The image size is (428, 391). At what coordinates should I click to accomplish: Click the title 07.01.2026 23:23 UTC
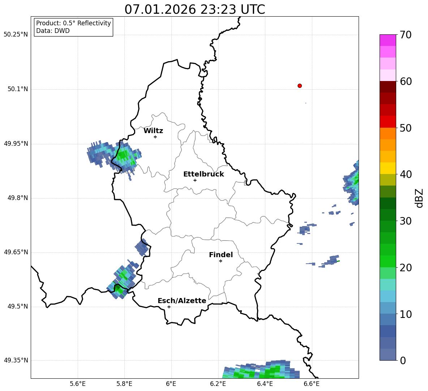click(194, 9)
